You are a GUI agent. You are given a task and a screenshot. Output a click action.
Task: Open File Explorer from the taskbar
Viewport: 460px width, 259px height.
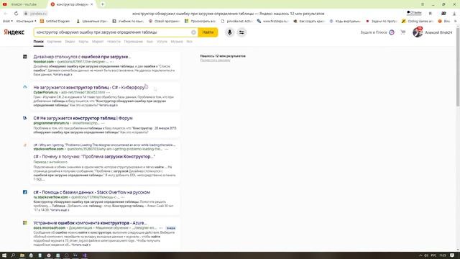tap(22, 255)
